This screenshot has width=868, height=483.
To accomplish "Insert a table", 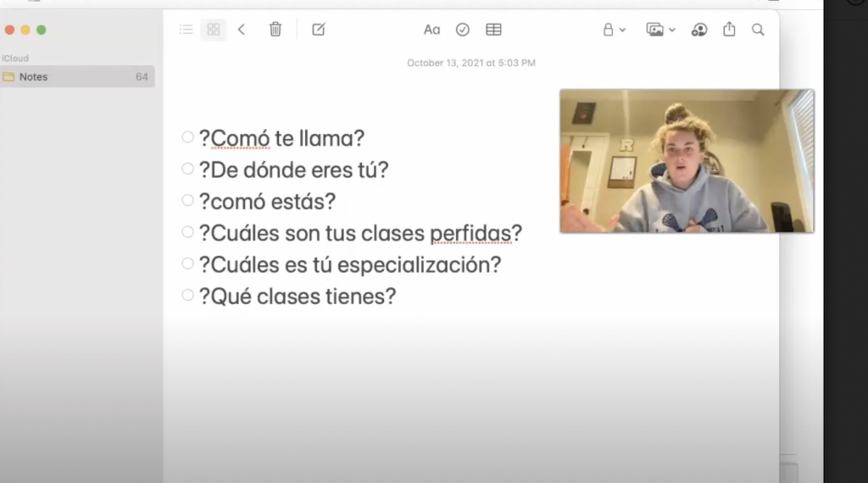I will tap(493, 30).
